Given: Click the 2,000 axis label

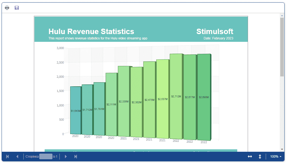Looking at the screenshot, I should [x=60, y=77].
